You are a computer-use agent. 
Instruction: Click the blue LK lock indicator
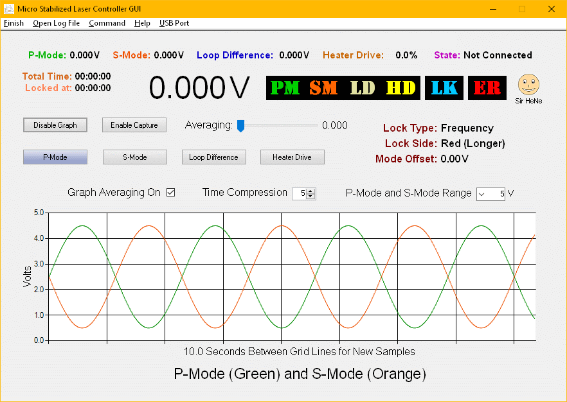444,88
